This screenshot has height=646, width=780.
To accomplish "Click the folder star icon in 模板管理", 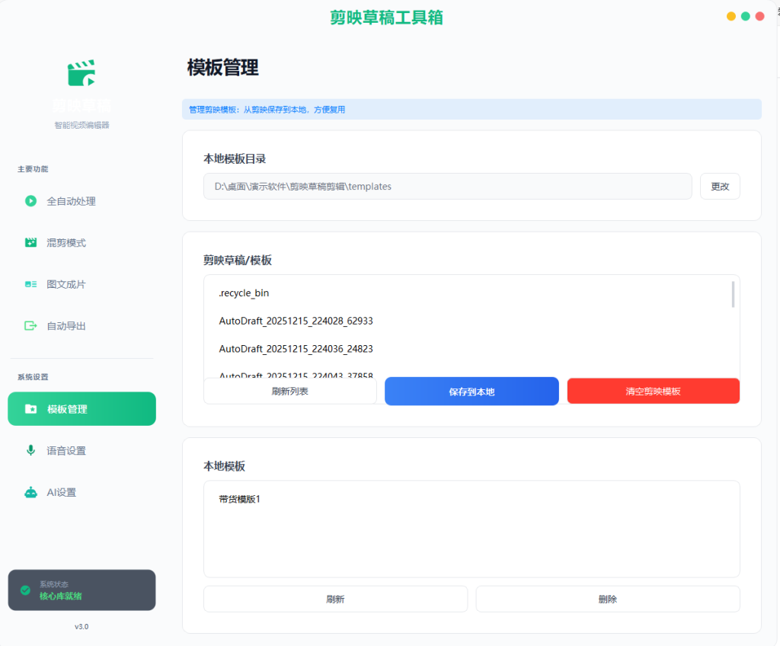I will click(30, 408).
